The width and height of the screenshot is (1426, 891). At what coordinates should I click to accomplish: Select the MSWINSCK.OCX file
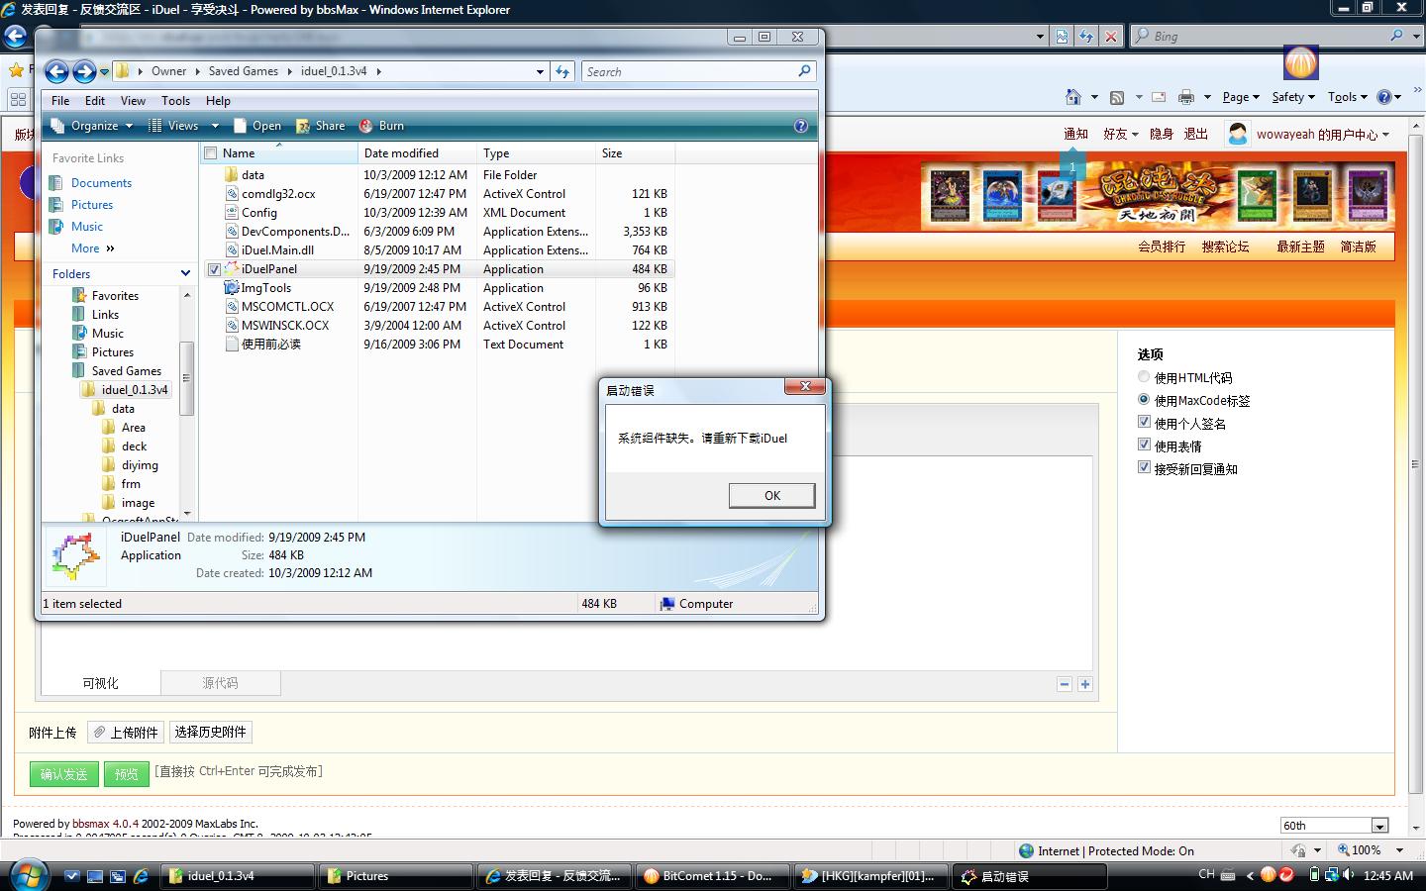tap(284, 326)
